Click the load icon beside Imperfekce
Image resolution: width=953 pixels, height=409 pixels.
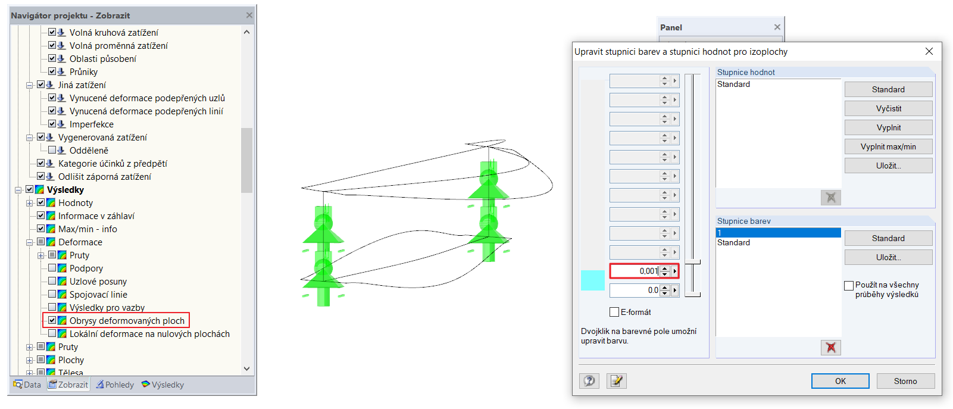61,124
